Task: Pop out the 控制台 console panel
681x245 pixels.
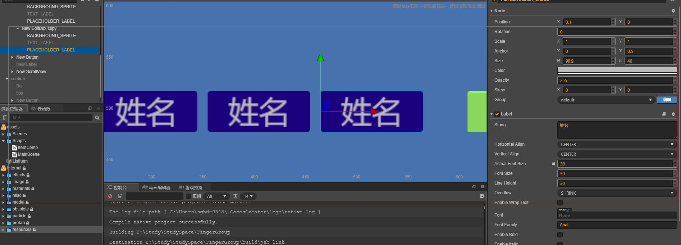Action: tap(474, 187)
